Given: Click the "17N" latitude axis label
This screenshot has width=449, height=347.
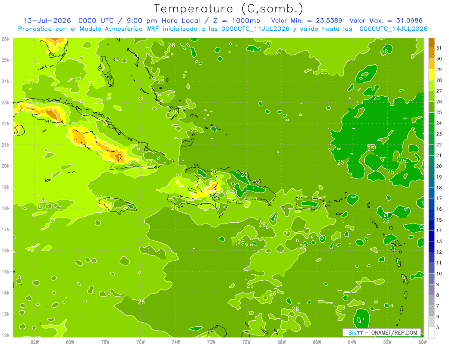Looking at the screenshot, I should 6,229.
